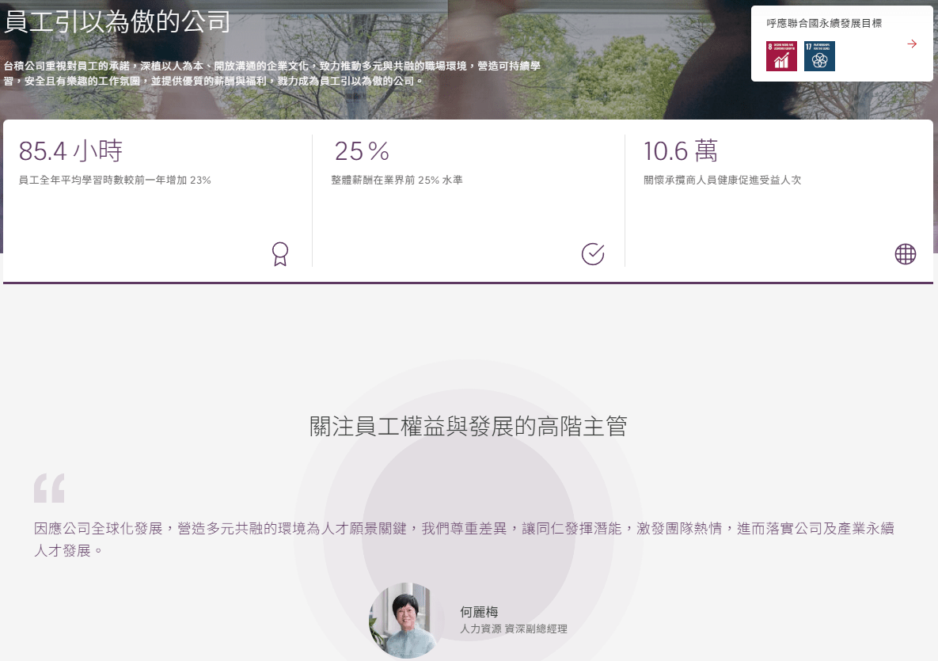938x661 pixels.
Task: Click the red arrow in the SDG card
Action: (x=912, y=44)
